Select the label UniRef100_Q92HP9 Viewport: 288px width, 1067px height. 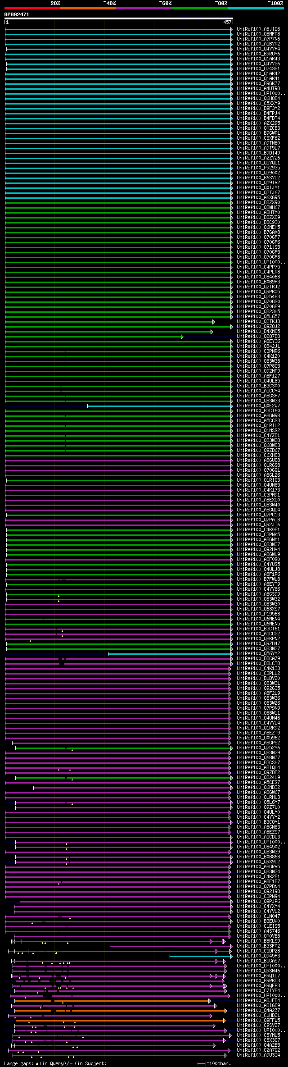click(x=258, y=371)
